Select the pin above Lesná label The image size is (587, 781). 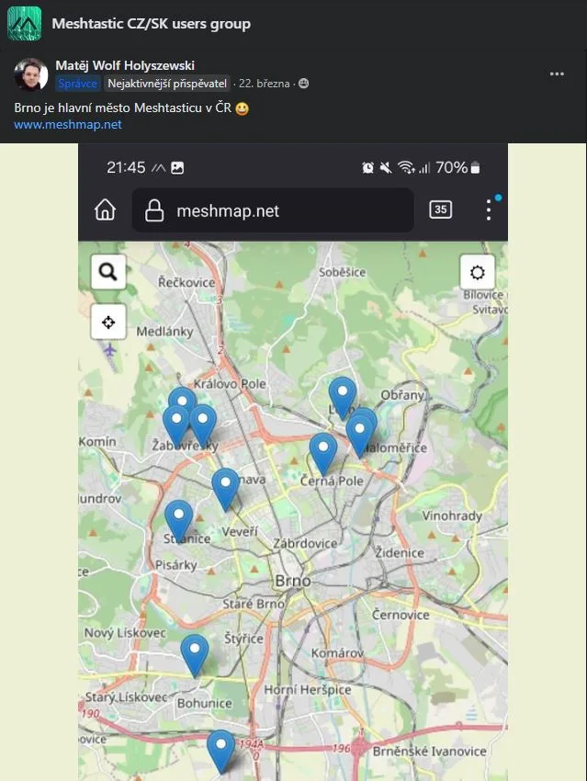point(343,397)
